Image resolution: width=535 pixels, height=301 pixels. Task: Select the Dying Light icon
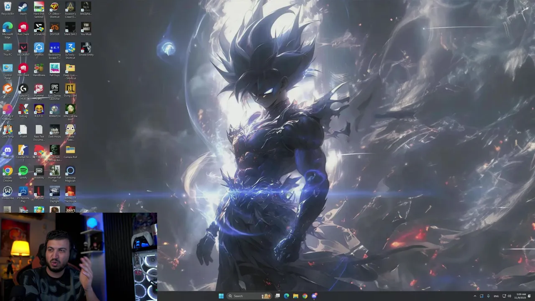pos(70,91)
